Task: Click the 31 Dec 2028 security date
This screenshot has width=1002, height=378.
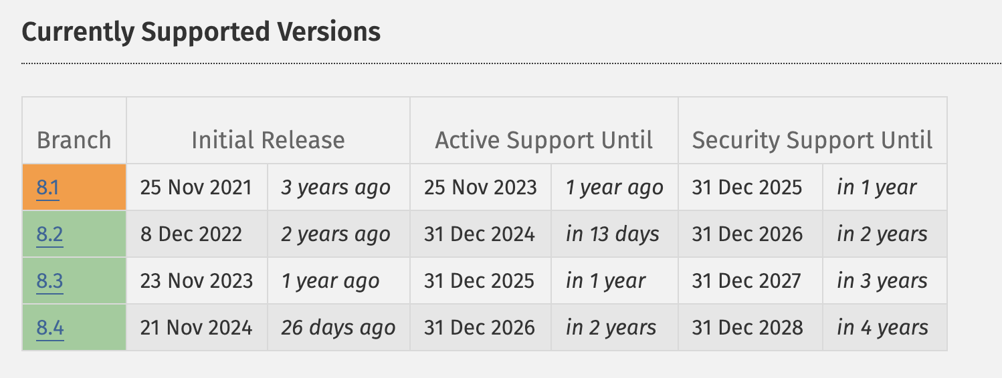Action: point(747,328)
